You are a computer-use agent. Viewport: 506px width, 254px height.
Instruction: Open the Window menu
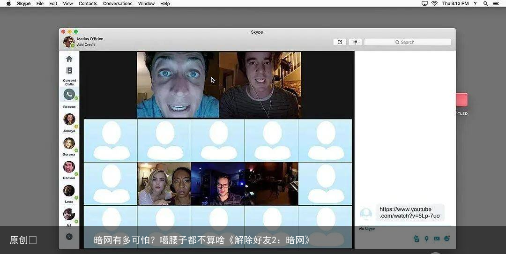click(x=146, y=4)
